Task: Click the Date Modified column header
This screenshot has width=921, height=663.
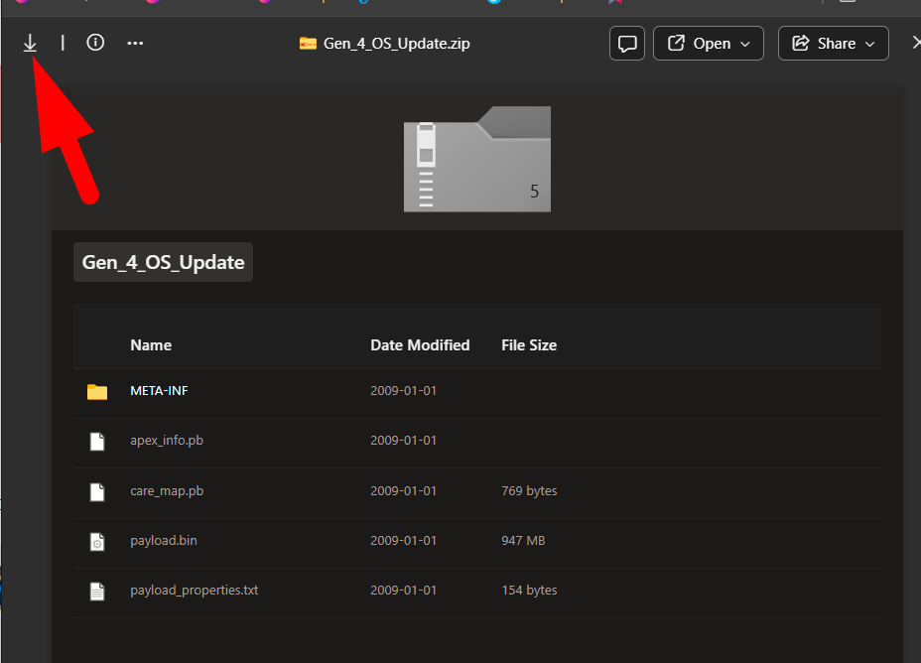Action: [x=420, y=345]
